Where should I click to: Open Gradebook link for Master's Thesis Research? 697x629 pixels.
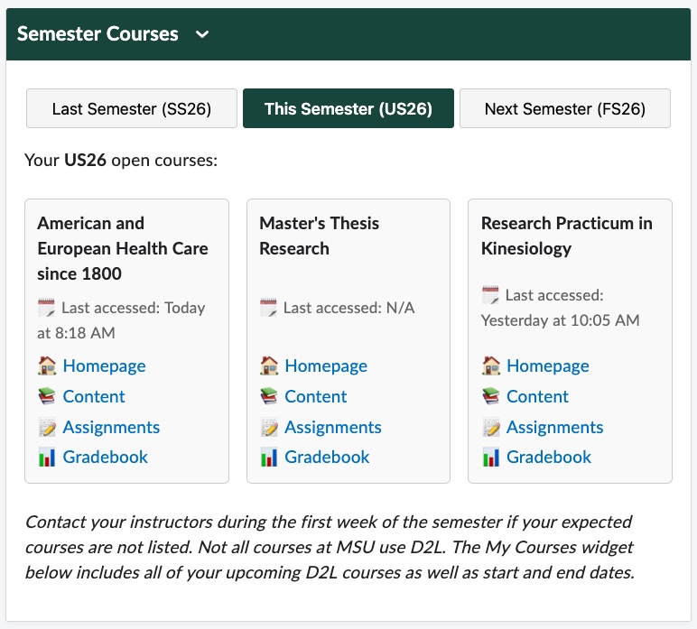[x=327, y=458]
